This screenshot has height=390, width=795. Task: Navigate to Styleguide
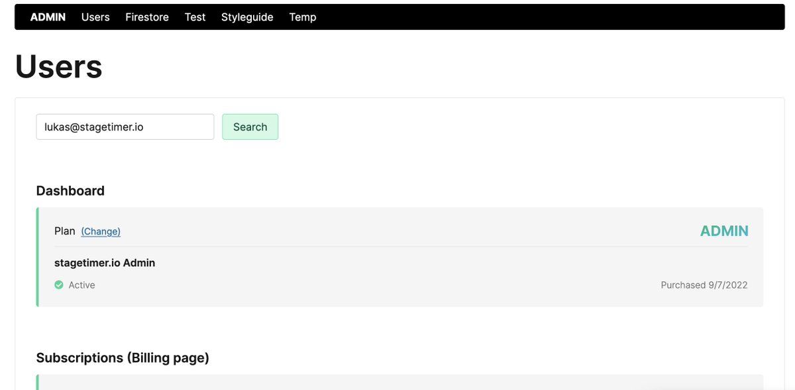click(247, 17)
